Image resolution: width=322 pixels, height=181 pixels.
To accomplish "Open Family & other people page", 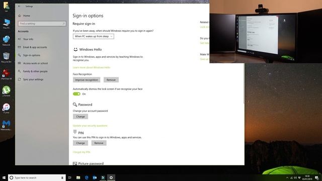I will [x=35, y=71].
